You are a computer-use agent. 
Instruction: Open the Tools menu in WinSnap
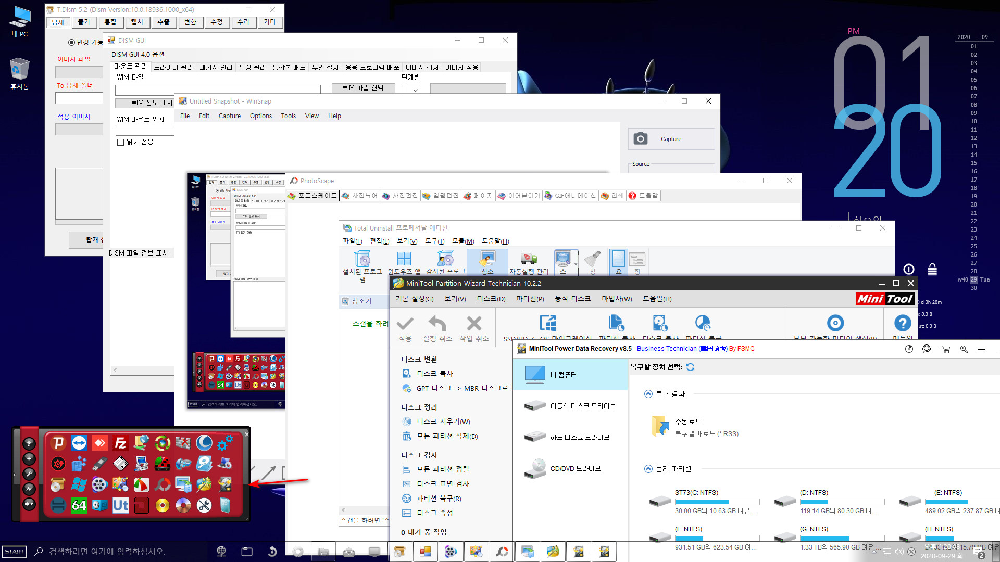coord(288,116)
